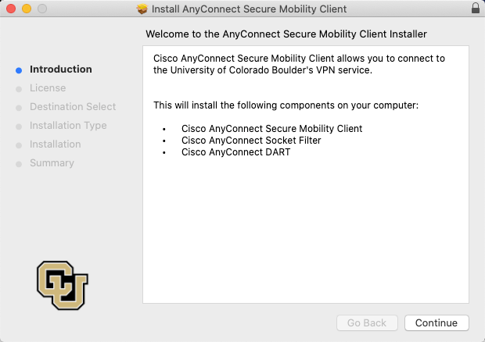Jump to the Installation step label
Screen dimensions: 485x342
click(55, 144)
